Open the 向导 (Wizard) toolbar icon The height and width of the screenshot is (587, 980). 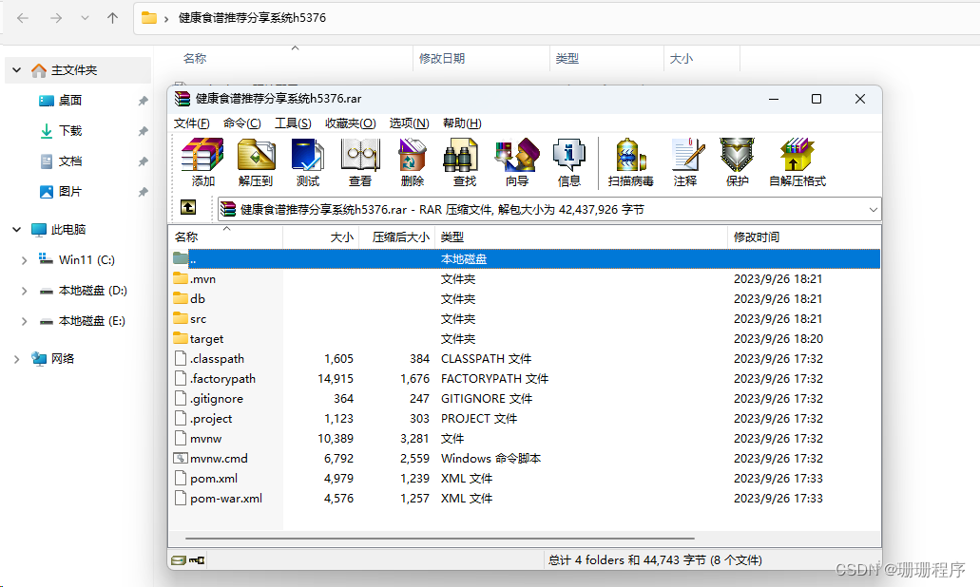pyautogui.click(x=517, y=155)
